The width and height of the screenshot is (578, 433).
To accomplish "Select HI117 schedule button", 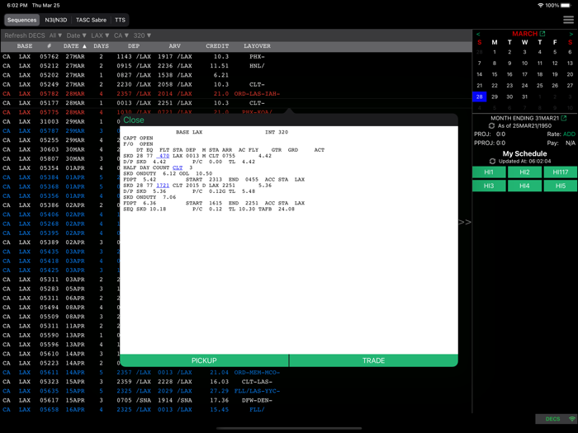I will coord(561,172).
